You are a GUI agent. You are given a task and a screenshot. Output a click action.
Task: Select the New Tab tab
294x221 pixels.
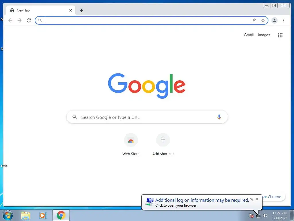pyautogui.click(x=41, y=10)
